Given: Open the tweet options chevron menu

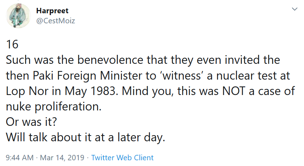Looking at the screenshot, I should [295, 9].
